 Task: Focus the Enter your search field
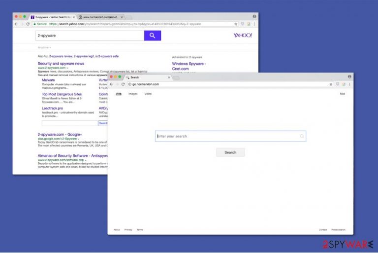[230, 136]
